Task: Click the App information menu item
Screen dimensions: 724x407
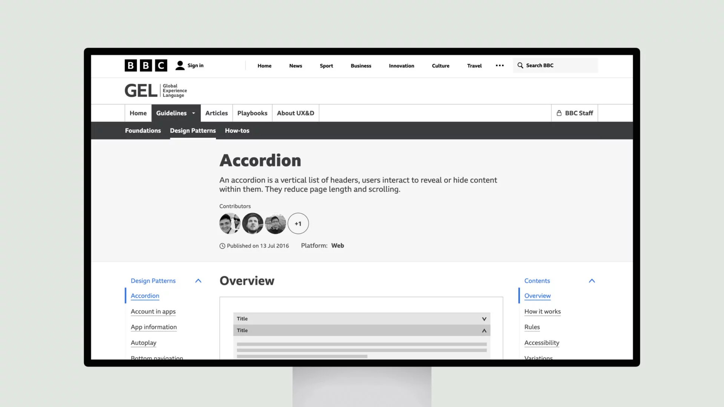Action: (x=153, y=326)
